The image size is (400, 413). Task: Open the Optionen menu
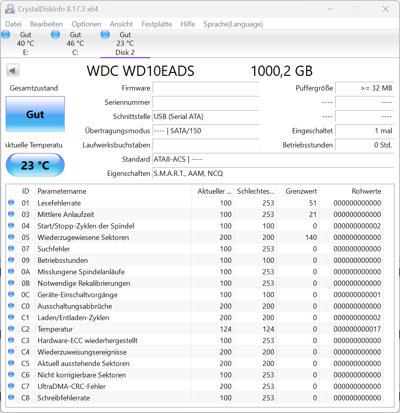point(86,24)
